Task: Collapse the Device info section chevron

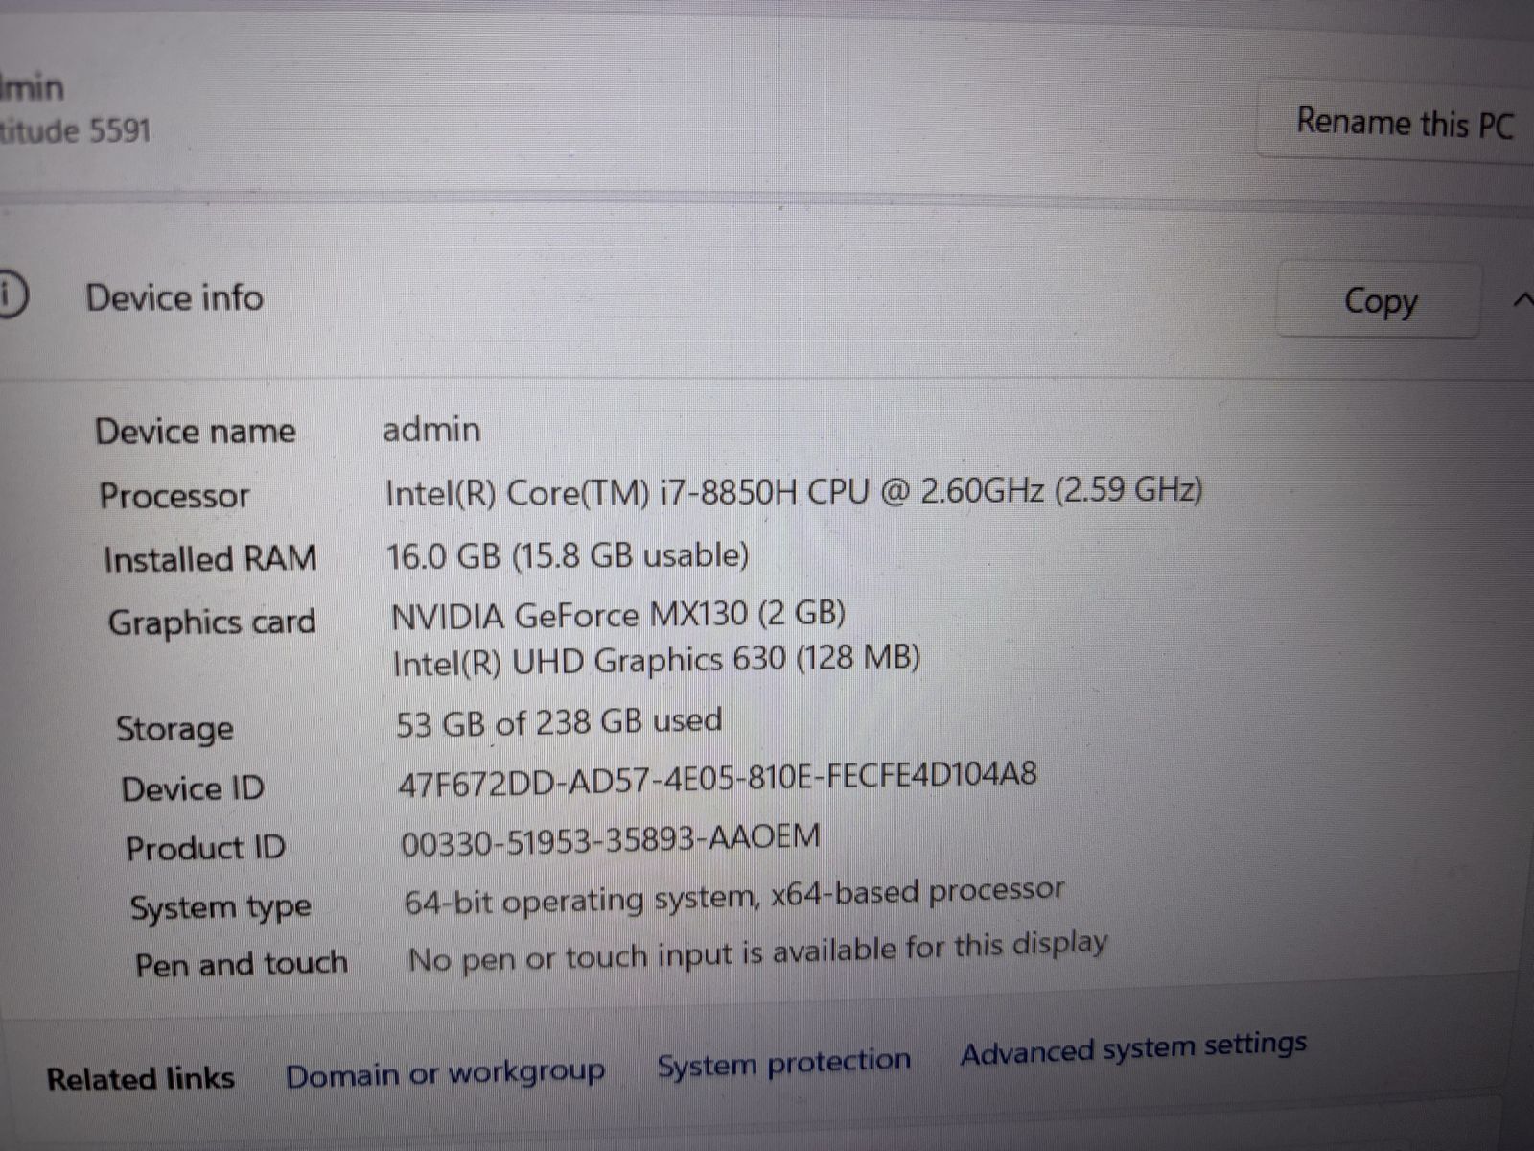Action: point(1523,300)
